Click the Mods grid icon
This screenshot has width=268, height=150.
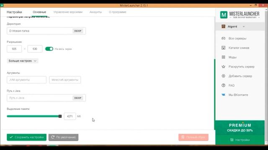point(223,57)
